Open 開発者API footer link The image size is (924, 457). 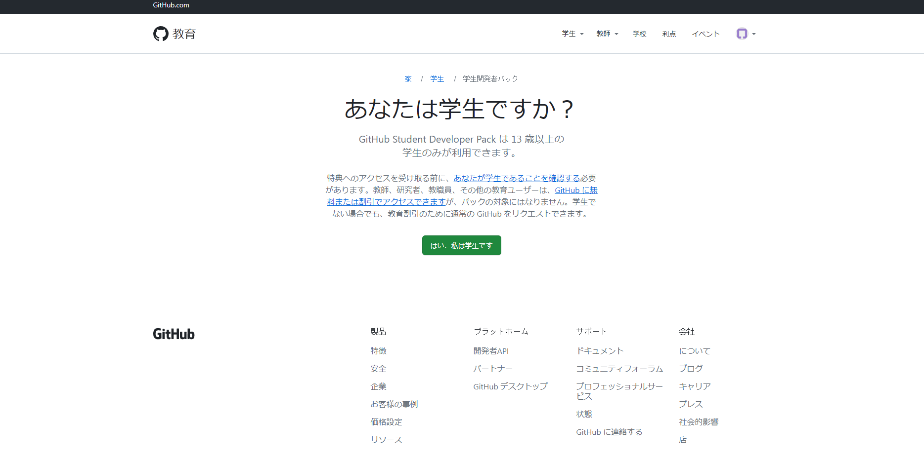pos(491,351)
